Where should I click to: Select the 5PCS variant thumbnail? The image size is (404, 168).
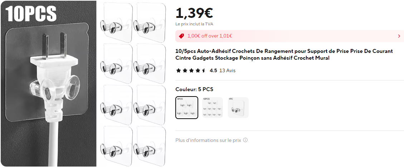(x=187, y=108)
